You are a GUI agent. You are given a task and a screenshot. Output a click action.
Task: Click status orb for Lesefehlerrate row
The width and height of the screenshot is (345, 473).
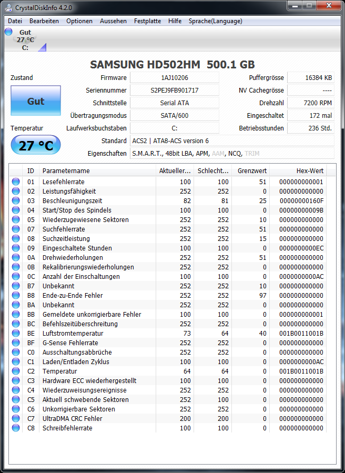pos(16,182)
